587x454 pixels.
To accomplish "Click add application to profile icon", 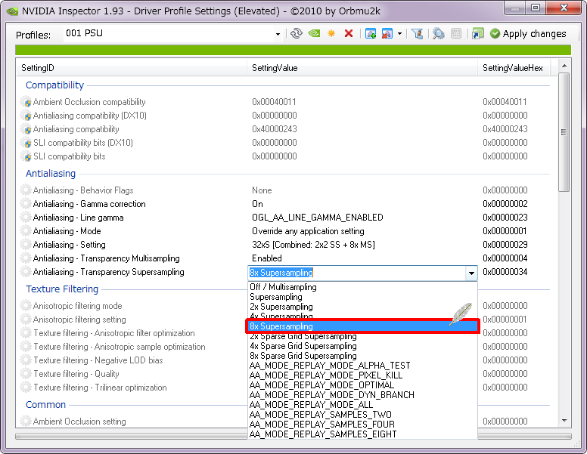I will click(x=371, y=34).
